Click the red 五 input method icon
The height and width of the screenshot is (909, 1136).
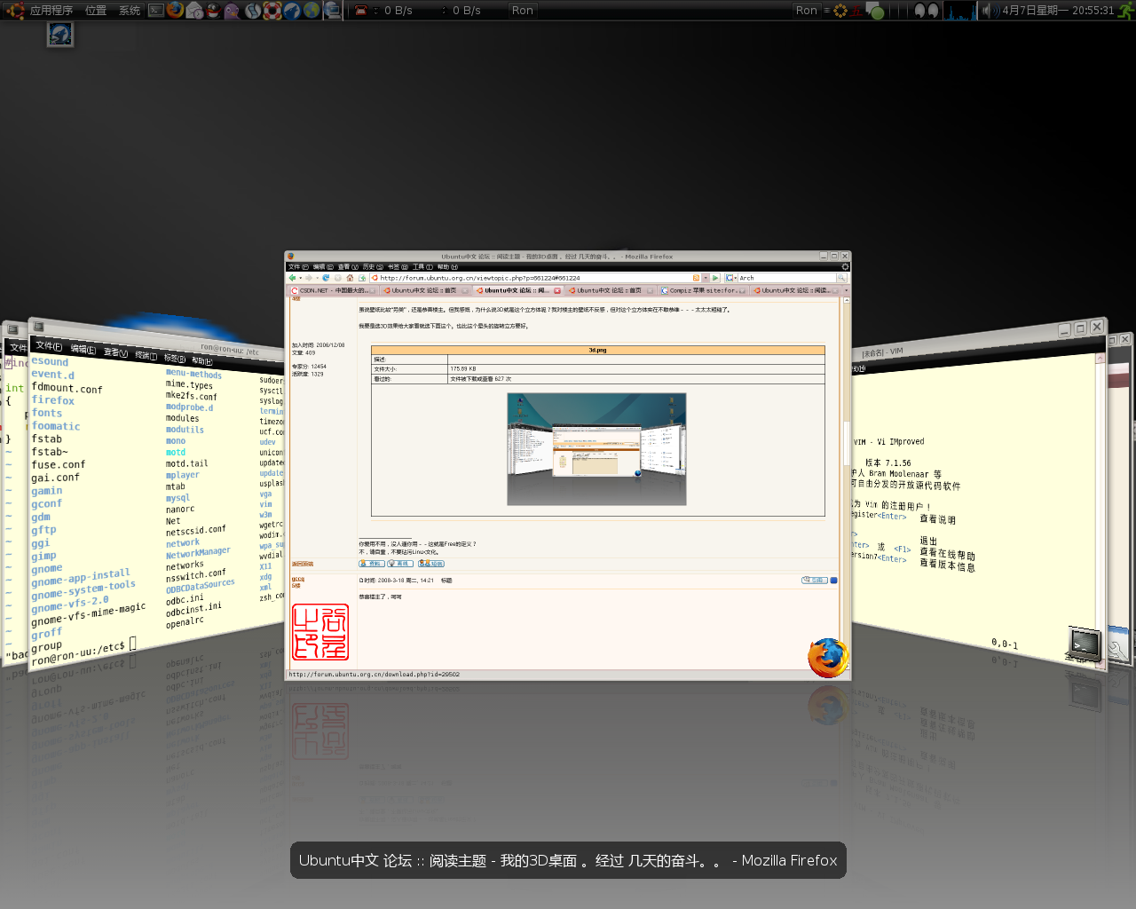pyautogui.click(x=856, y=11)
